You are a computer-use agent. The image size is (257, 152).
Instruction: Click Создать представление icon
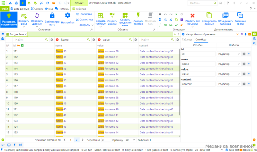pos(125,15)
